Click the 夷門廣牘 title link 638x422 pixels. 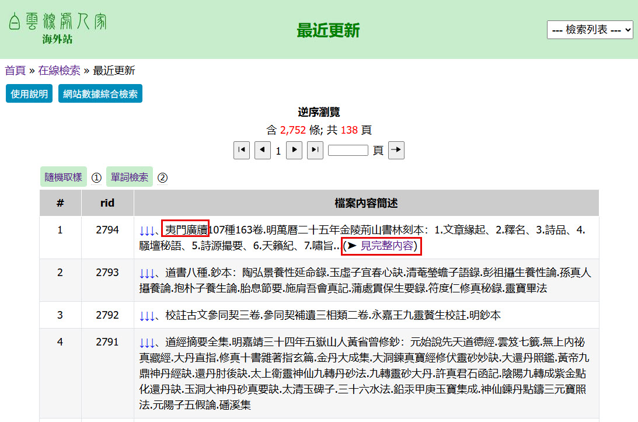(x=185, y=231)
